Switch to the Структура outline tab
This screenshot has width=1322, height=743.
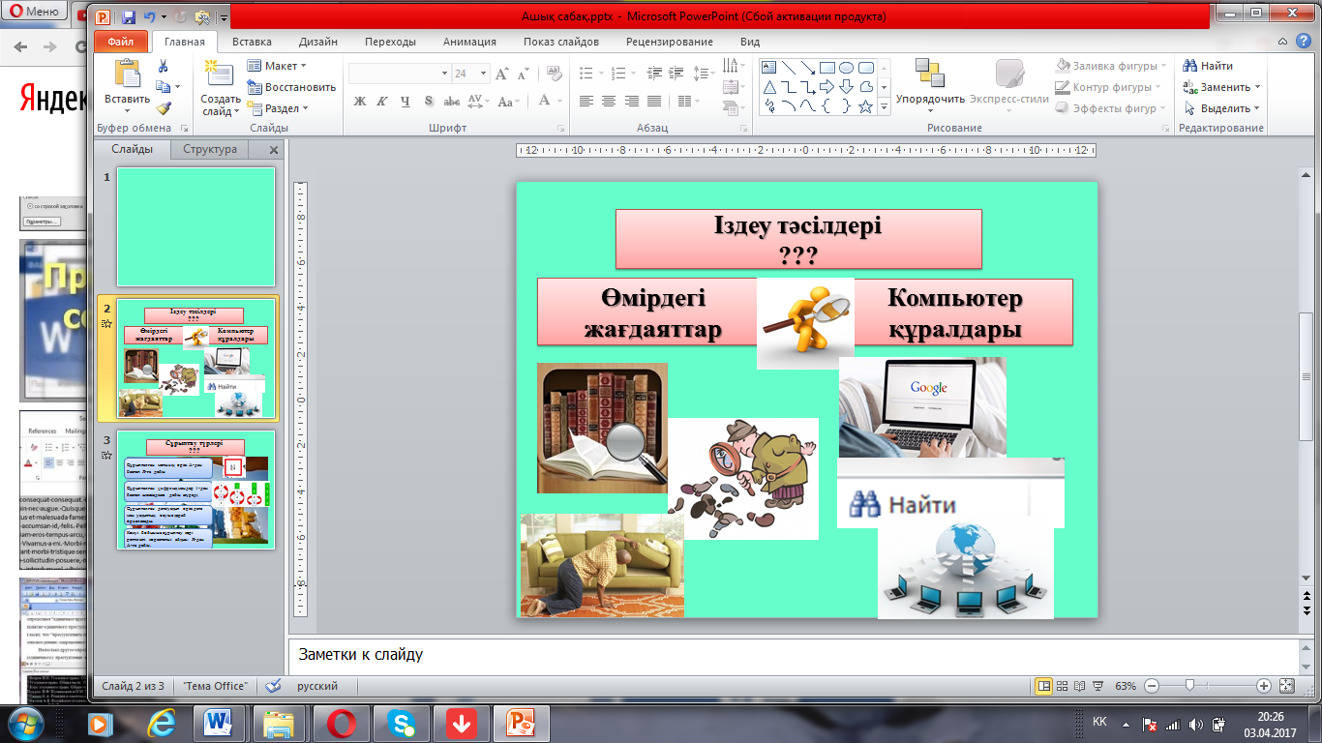210,150
